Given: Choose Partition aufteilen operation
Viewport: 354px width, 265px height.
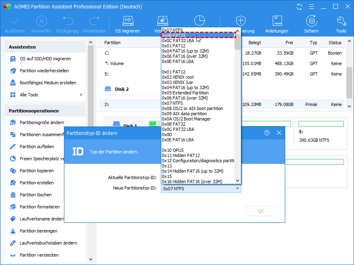Looking at the screenshot, I should pos(37,147).
